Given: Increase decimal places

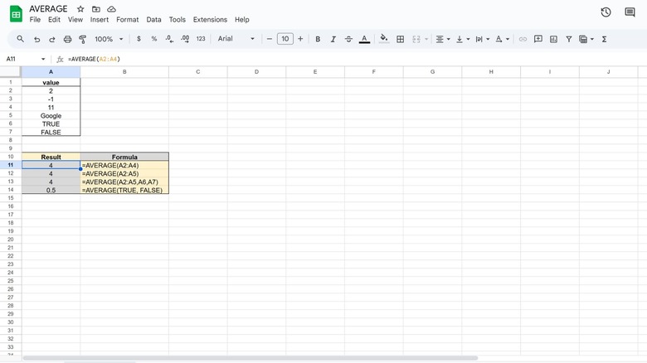Looking at the screenshot, I should pos(185,39).
